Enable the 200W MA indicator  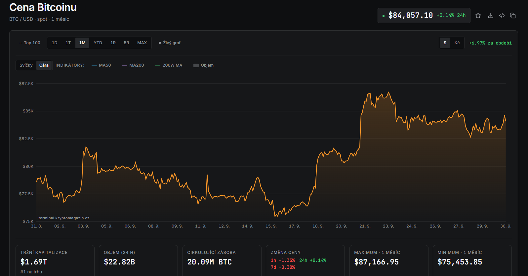point(169,65)
